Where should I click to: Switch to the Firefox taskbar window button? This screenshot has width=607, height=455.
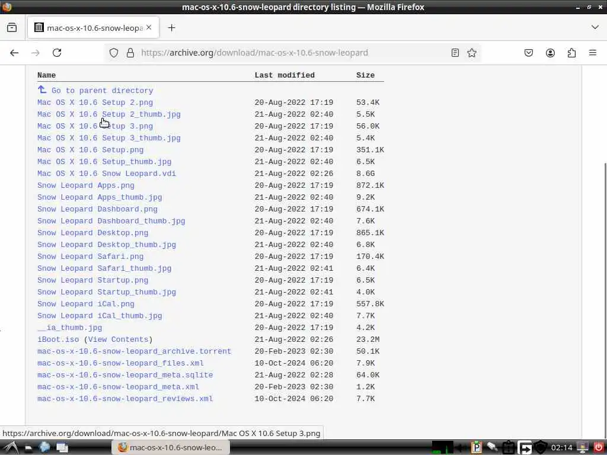[x=170, y=448]
